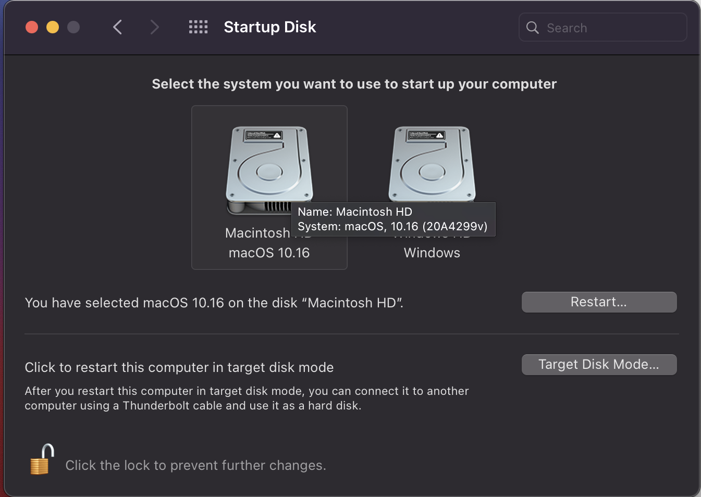Screen dimensions: 701x497
Task: Click the gray disabled zoom button
Action: (73, 27)
